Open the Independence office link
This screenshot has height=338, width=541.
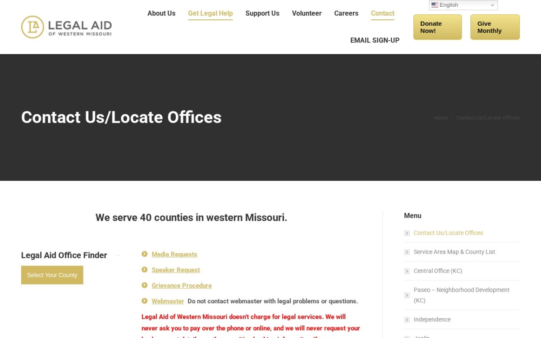(432, 320)
